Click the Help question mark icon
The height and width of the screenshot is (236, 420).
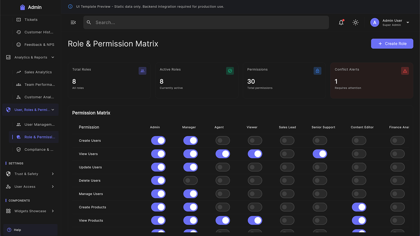point(9,230)
